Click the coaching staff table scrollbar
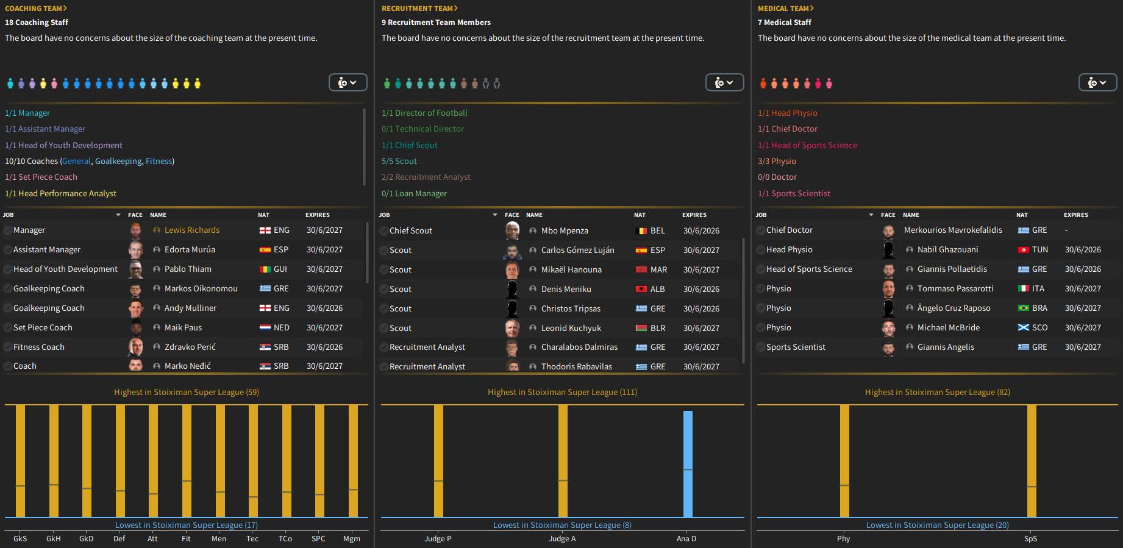This screenshot has height=548, width=1123. click(x=367, y=252)
